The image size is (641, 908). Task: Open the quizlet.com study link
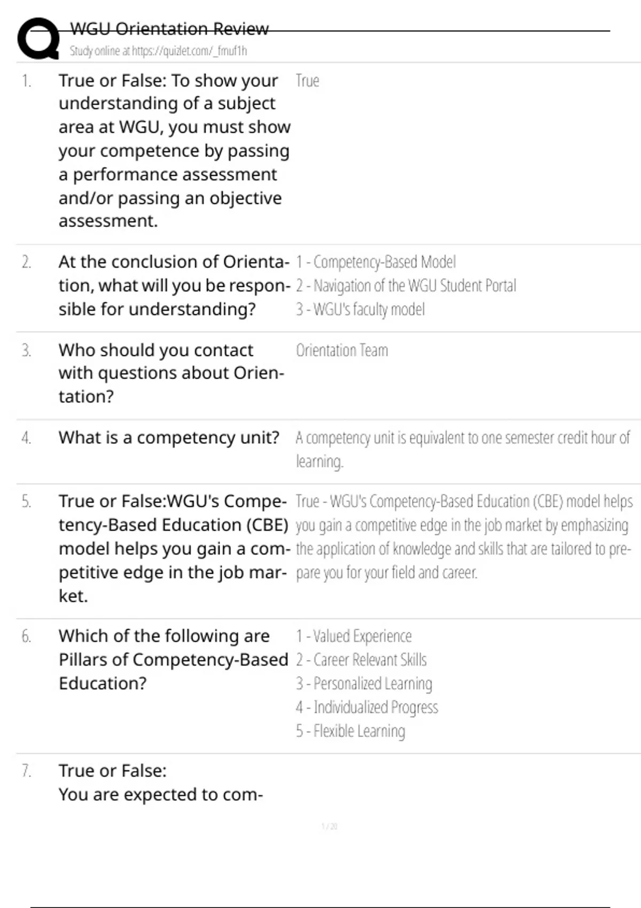point(159,51)
